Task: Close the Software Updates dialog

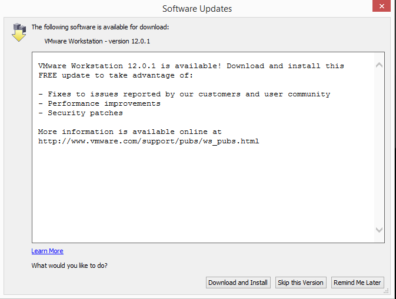Action: pyautogui.click(x=380, y=7)
